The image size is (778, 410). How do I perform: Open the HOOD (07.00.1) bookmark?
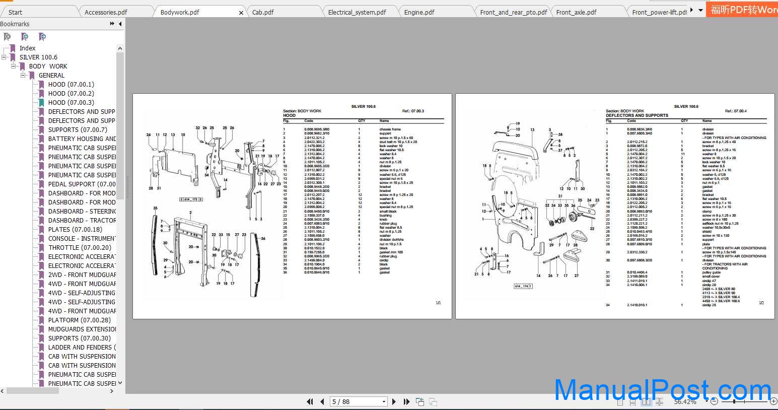tap(71, 85)
